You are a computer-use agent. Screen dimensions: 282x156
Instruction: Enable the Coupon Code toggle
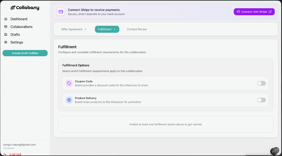pyautogui.click(x=261, y=83)
